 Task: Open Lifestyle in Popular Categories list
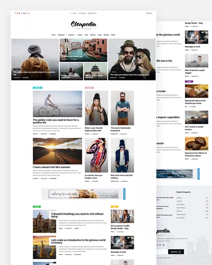(x=179, y=201)
